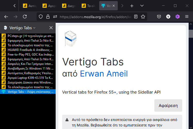The width and height of the screenshot is (193, 129).
Task: Open the purple extension toolbar icon
Action: coord(178,17)
